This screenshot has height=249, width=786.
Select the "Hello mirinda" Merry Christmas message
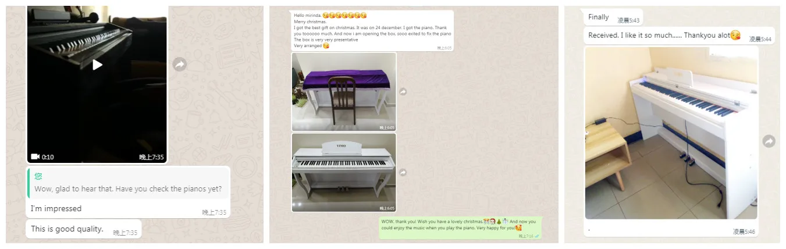tap(372, 31)
